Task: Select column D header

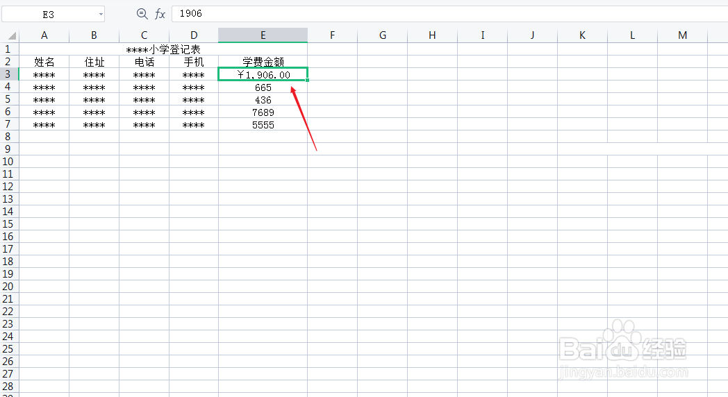Action: coord(194,35)
